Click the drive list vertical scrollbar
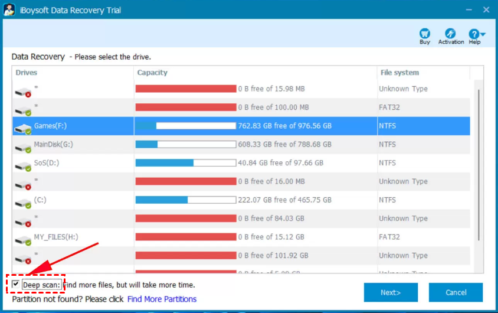The height and width of the screenshot is (313, 498). coord(479,165)
